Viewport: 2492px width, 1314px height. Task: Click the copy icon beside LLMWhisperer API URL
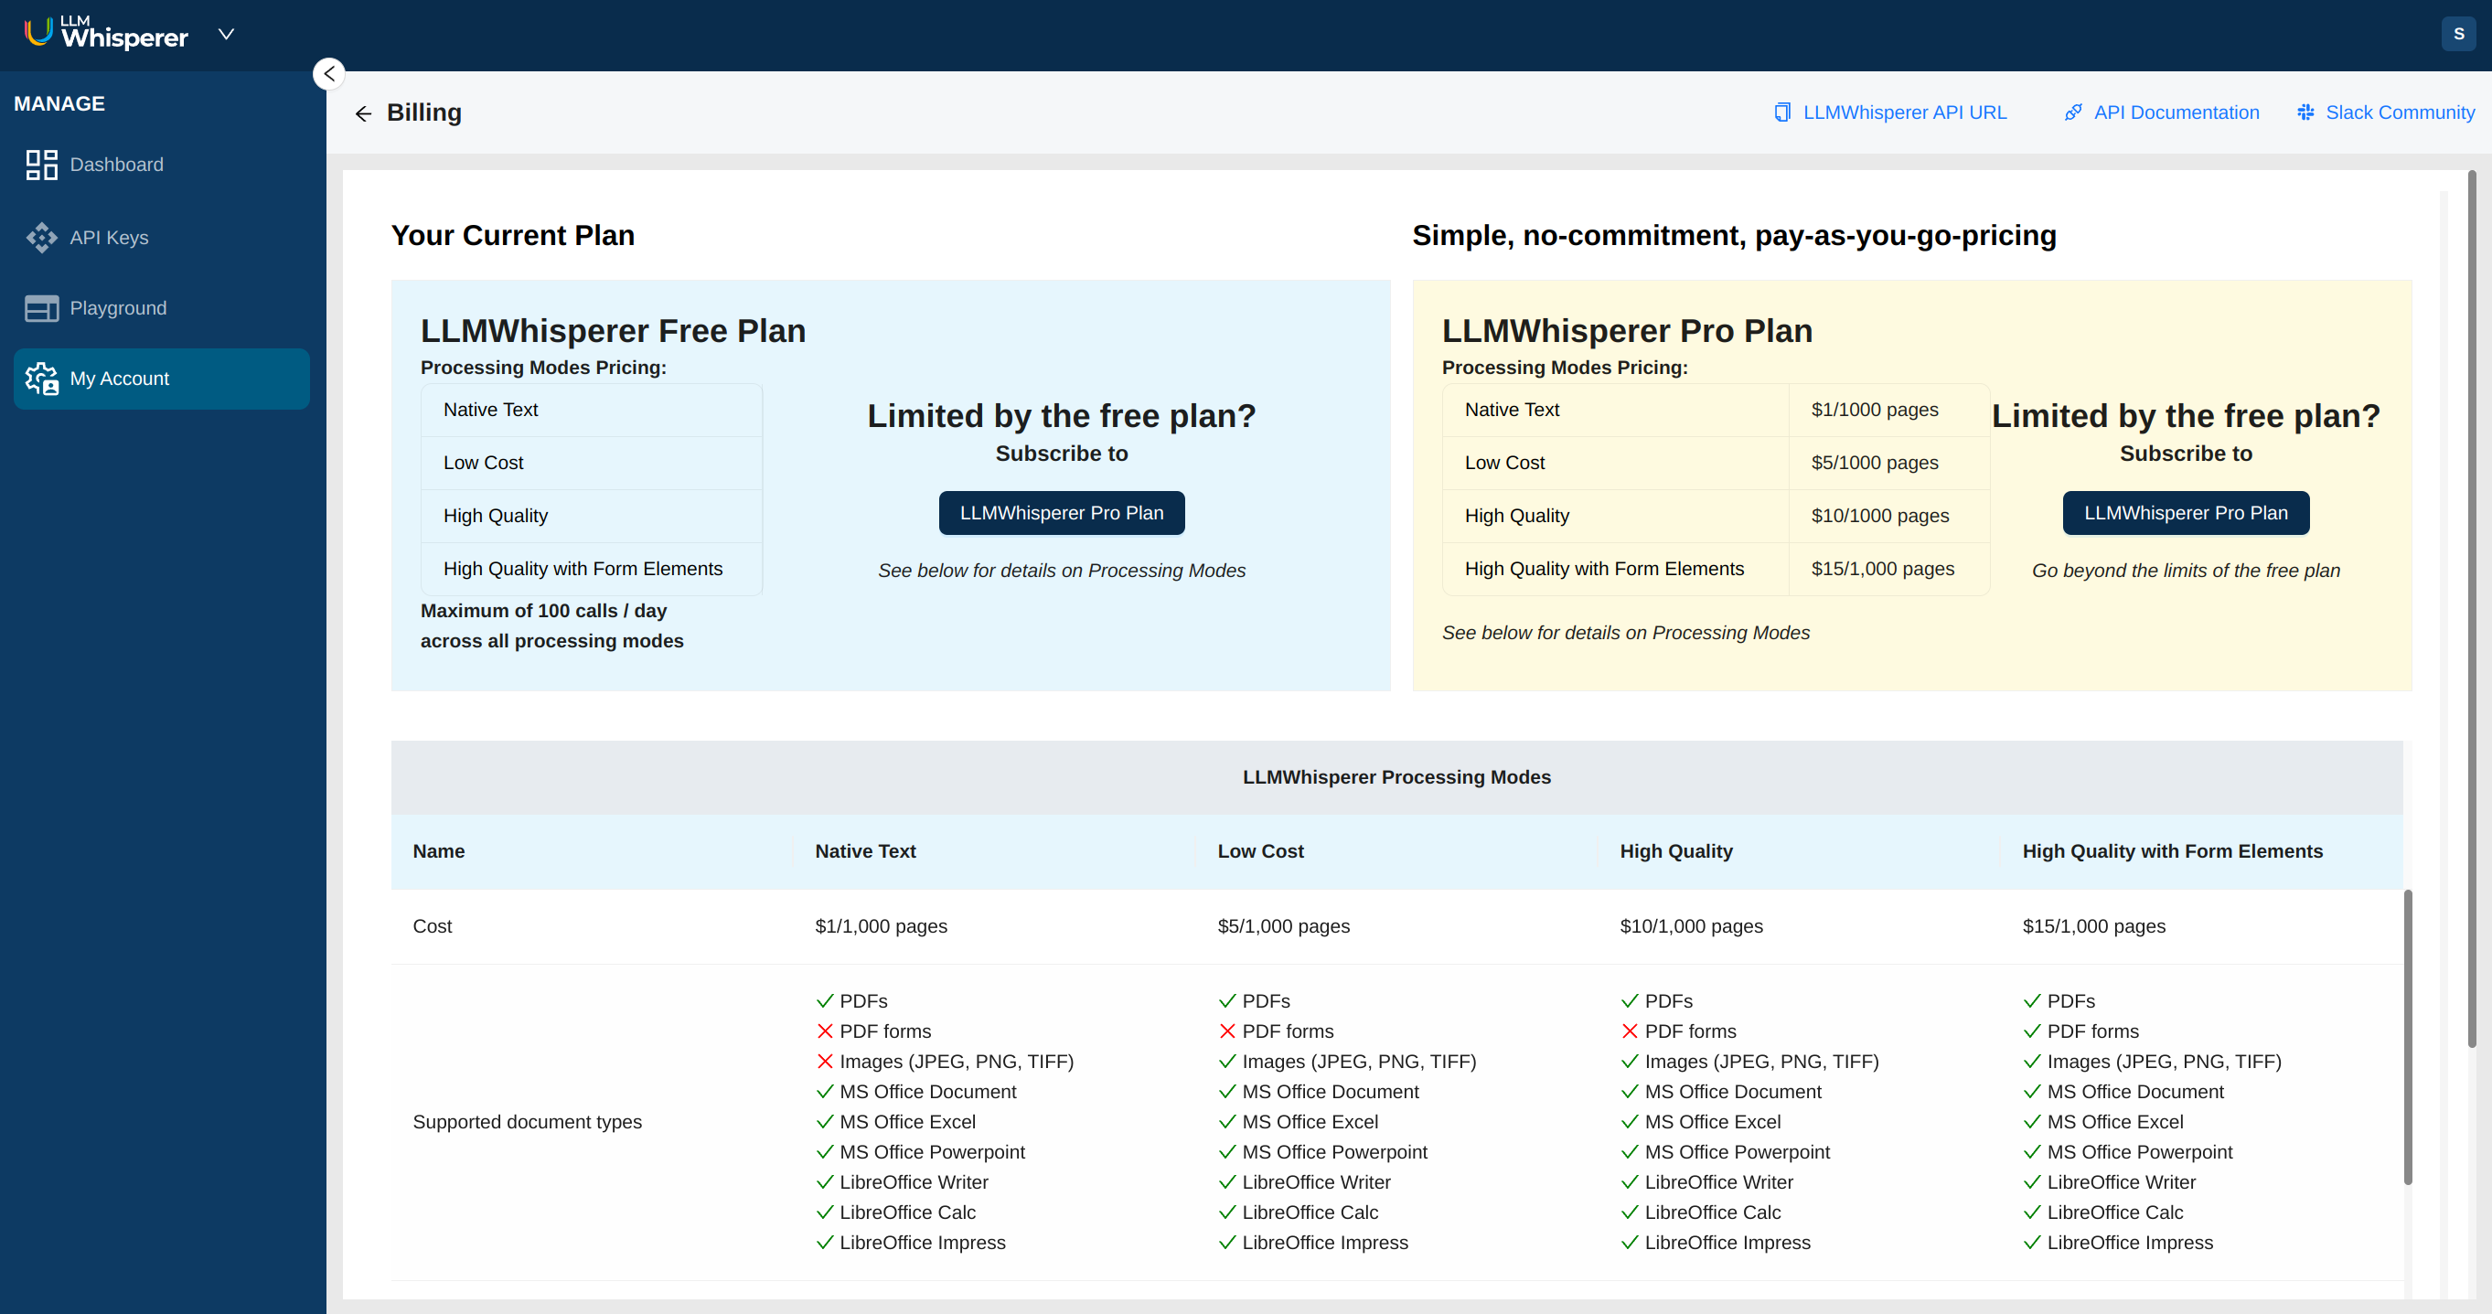point(1782,112)
